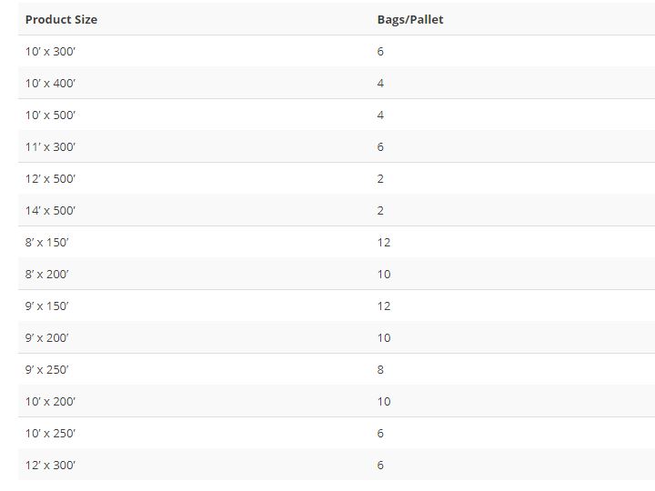The height and width of the screenshot is (491, 655).
Task: Click the 9' x 250' size entry
Action: [x=46, y=369]
